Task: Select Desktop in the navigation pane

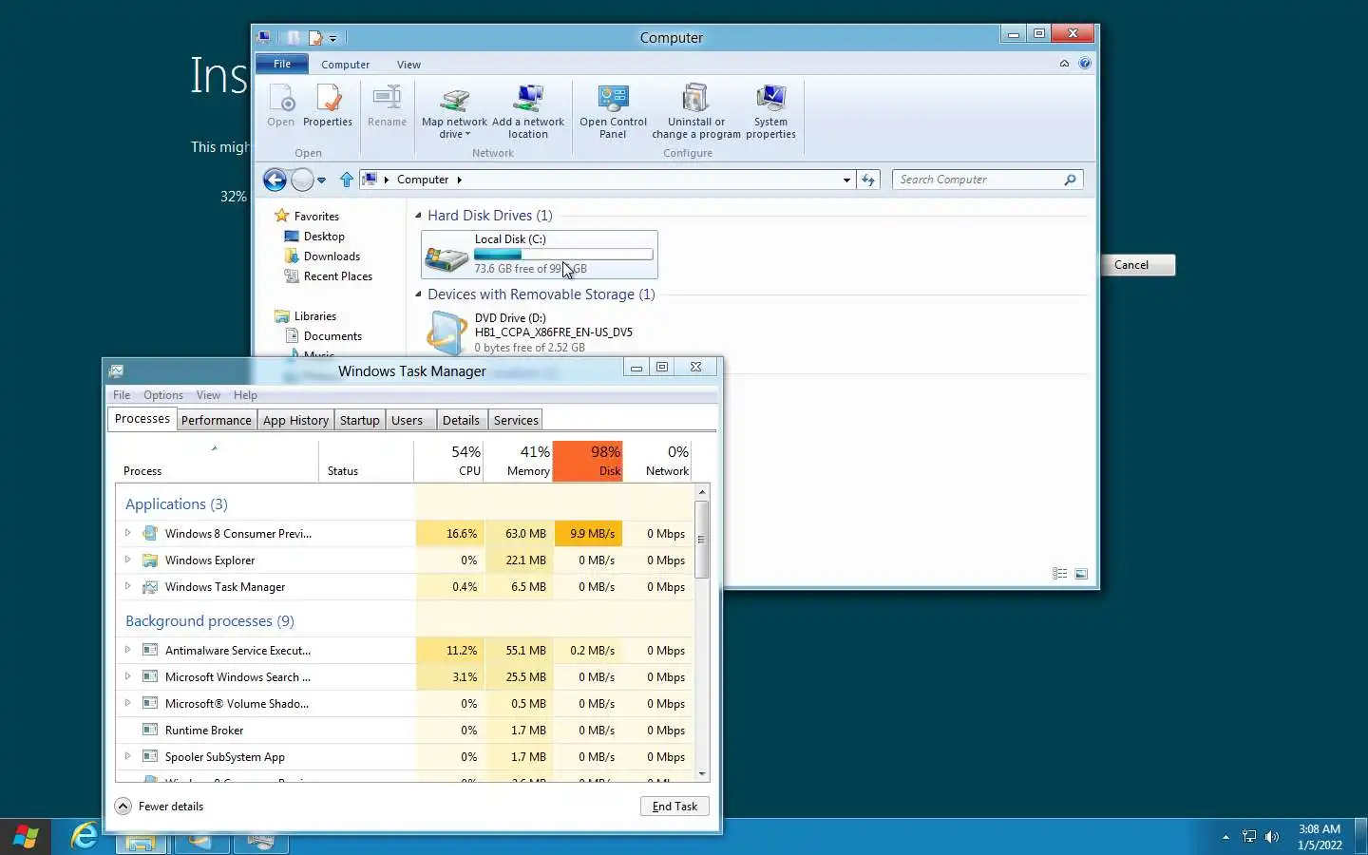Action: [x=324, y=237]
